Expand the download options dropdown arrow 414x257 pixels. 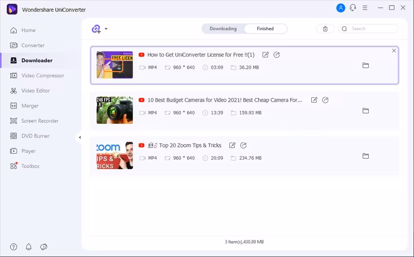coord(106,29)
